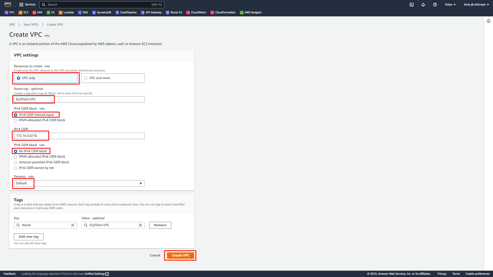The width and height of the screenshot is (493, 277).
Task: Open Route 53 shortcut in favorites bar
Action: click(174, 12)
